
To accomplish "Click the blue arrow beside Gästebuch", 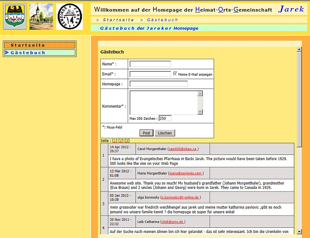I will coord(7,52).
